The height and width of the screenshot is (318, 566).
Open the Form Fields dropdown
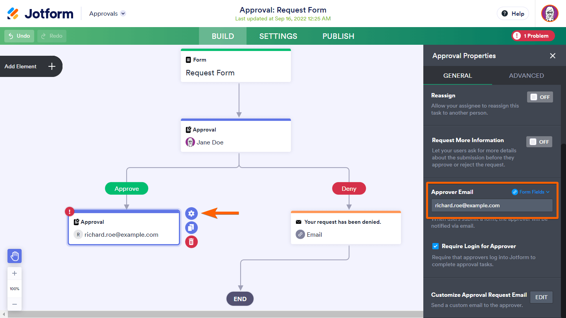531,192
